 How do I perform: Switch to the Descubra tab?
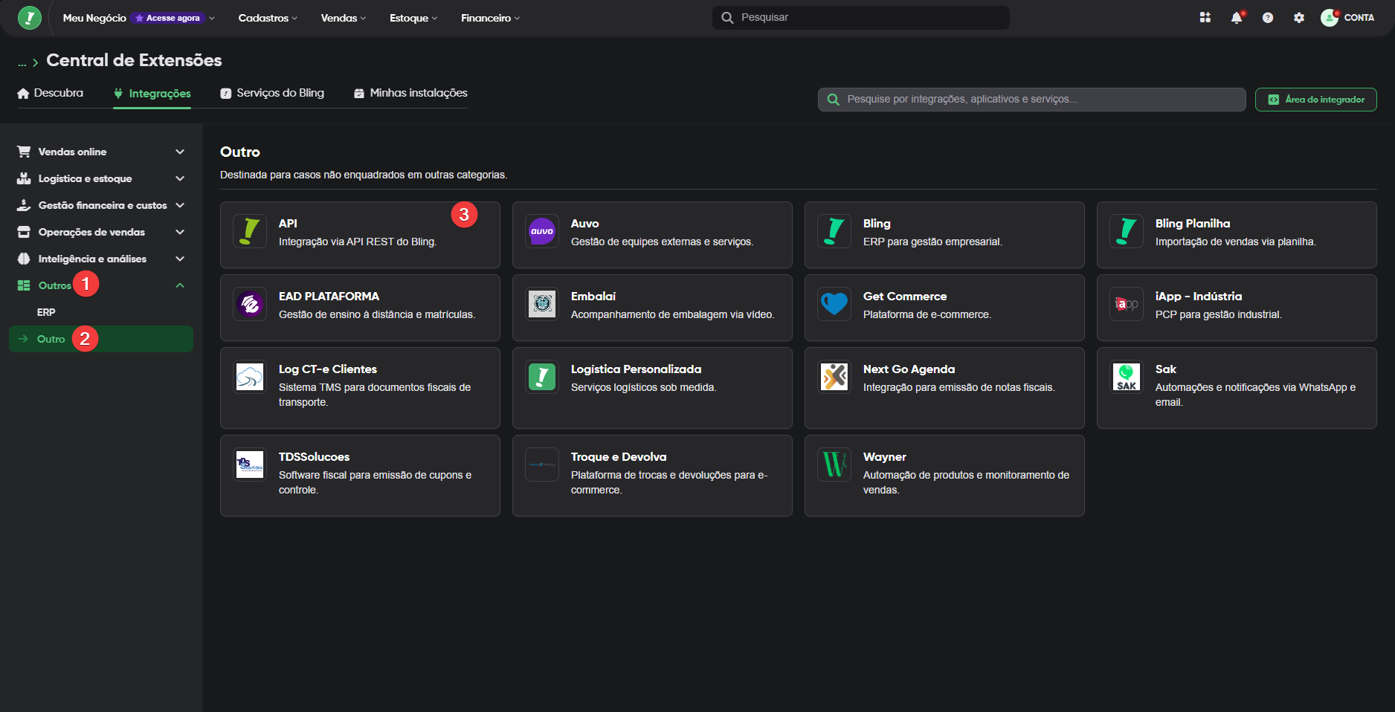[x=50, y=93]
